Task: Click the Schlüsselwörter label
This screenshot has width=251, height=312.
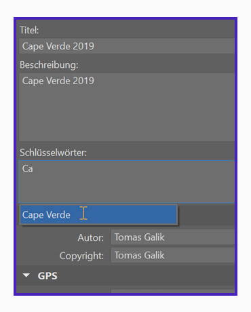Action: (53, 153)
